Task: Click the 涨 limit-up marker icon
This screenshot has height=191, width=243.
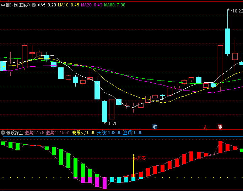Action: point(220,127)
